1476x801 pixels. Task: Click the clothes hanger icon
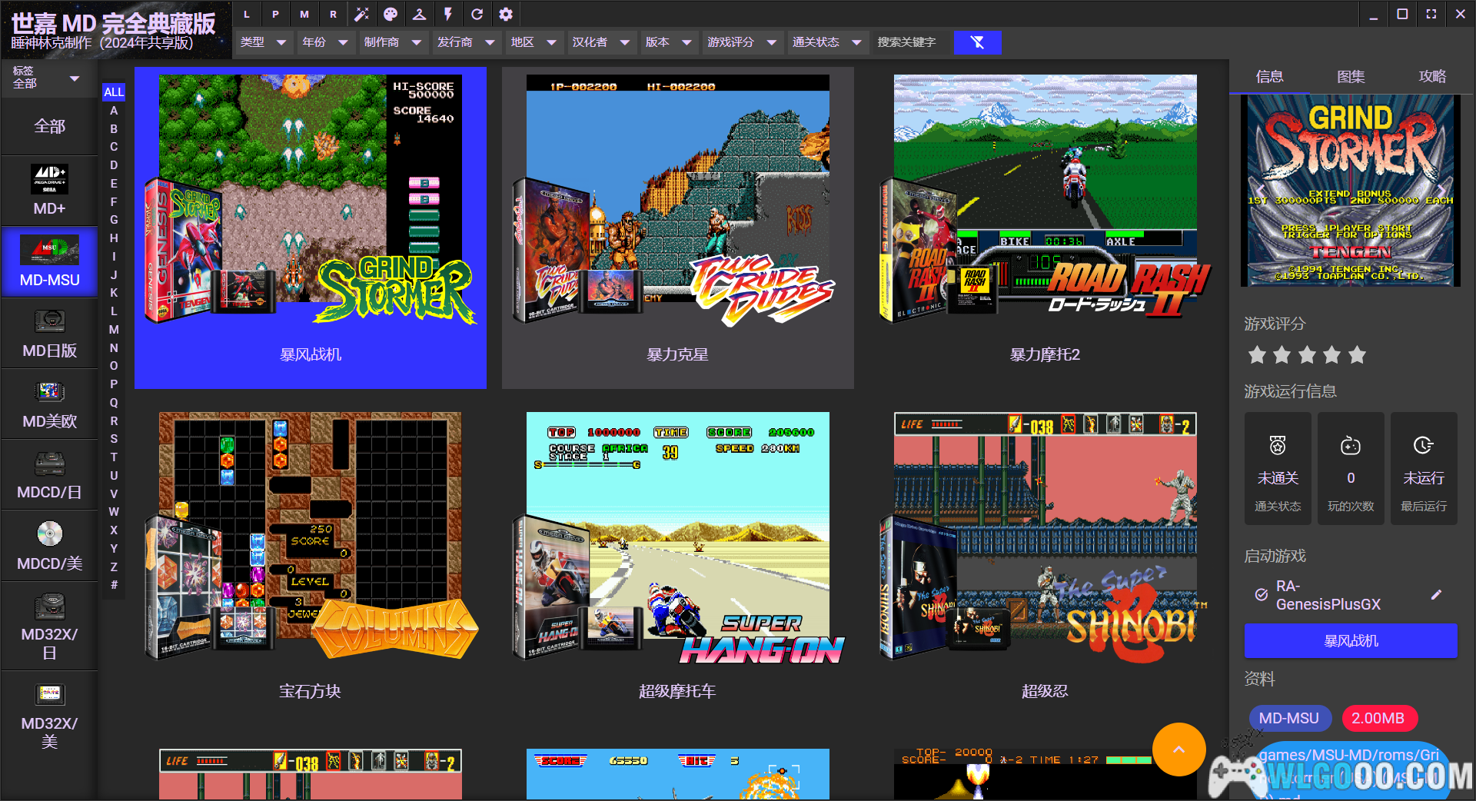[x=419, y=14]
